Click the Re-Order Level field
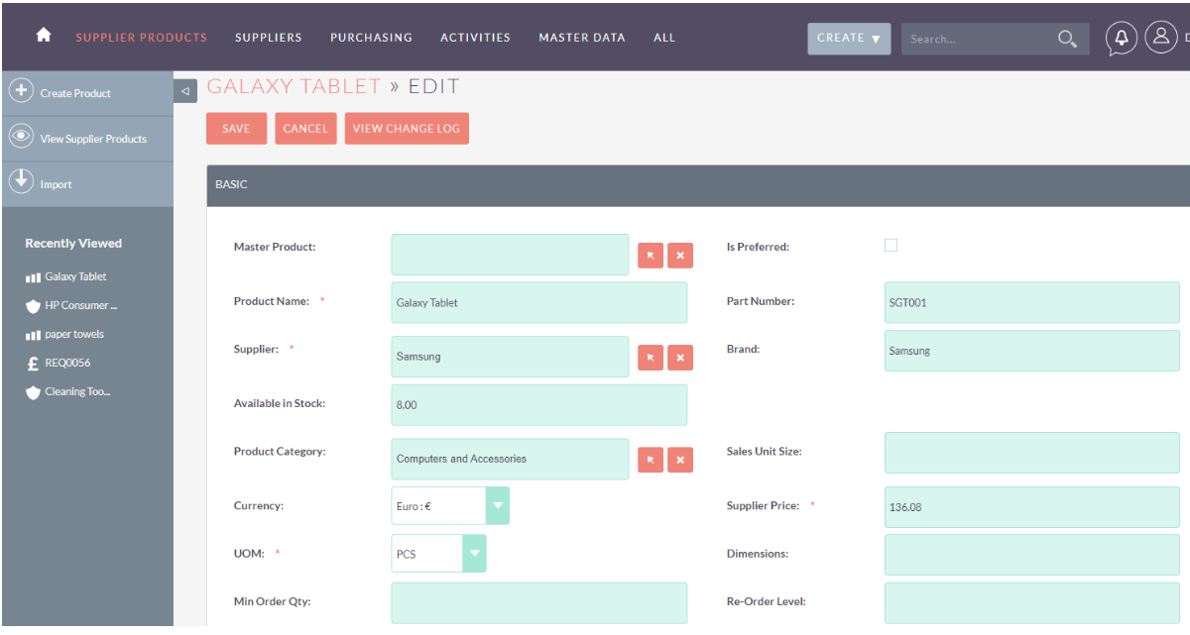1190x635 pixels. coord(1032,602)
